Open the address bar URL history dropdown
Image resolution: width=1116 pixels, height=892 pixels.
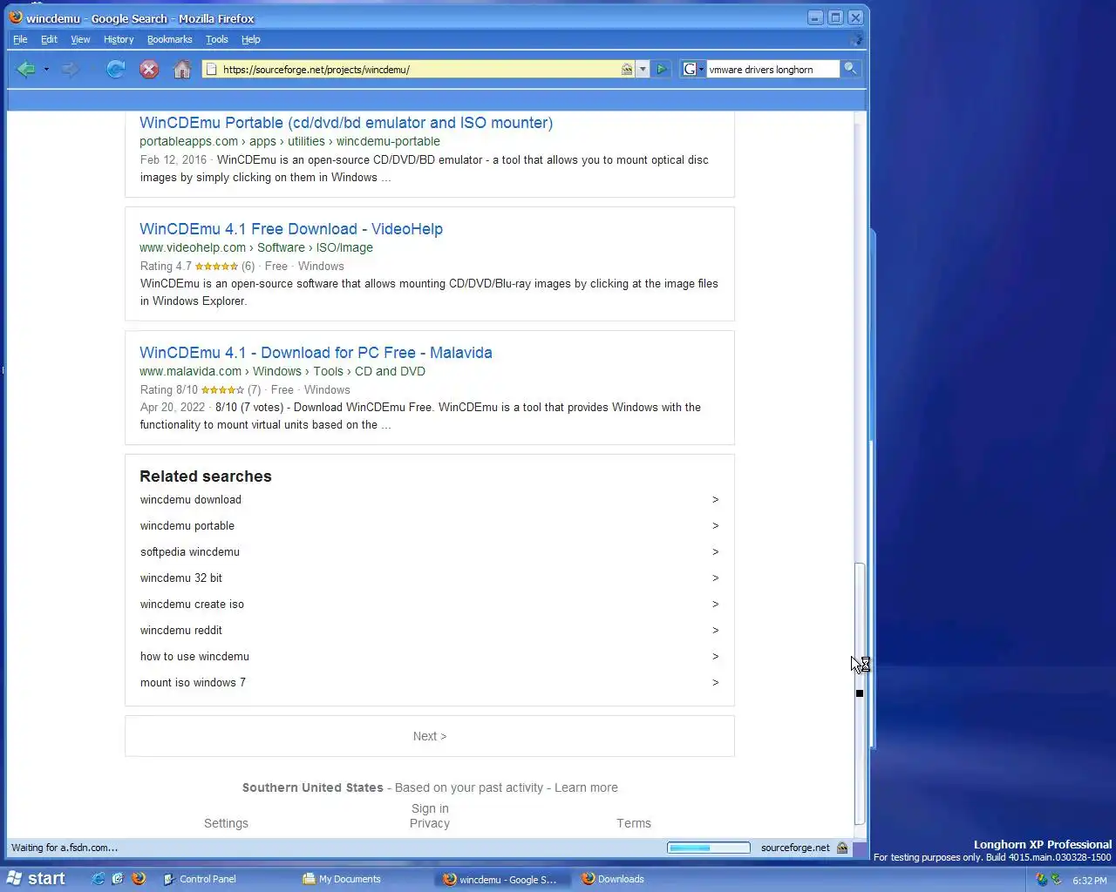(643, 70)
